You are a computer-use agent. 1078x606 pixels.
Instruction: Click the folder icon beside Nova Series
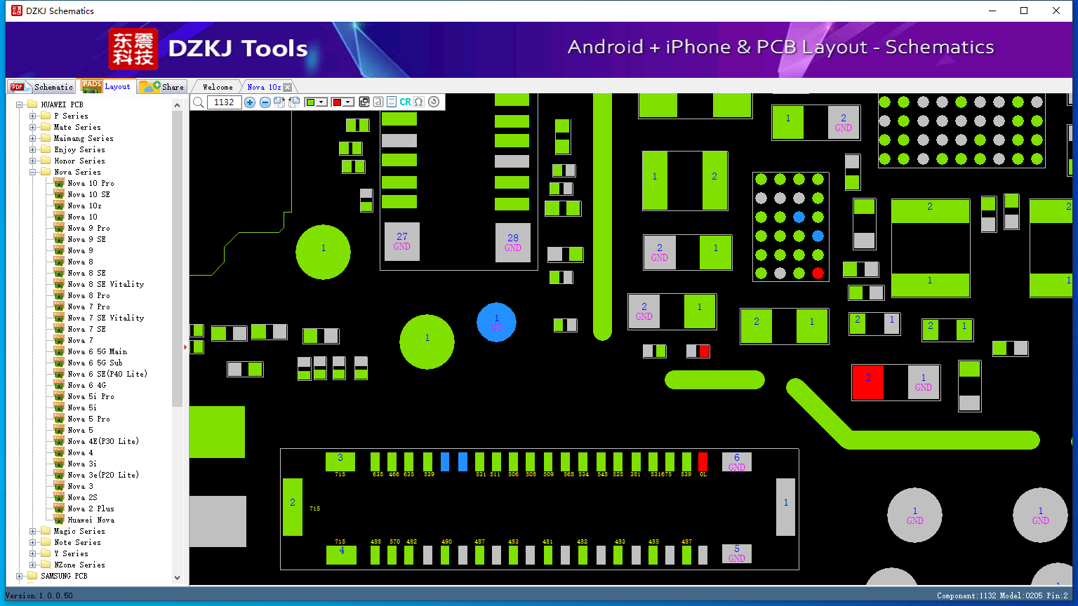pos(46,172)
